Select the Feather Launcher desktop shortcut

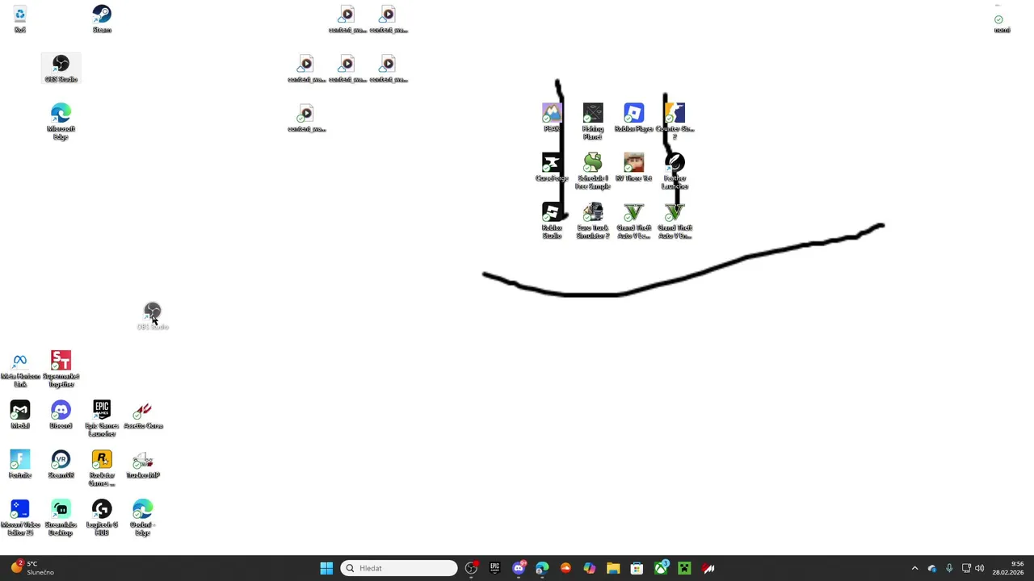[x=675, y=171]
